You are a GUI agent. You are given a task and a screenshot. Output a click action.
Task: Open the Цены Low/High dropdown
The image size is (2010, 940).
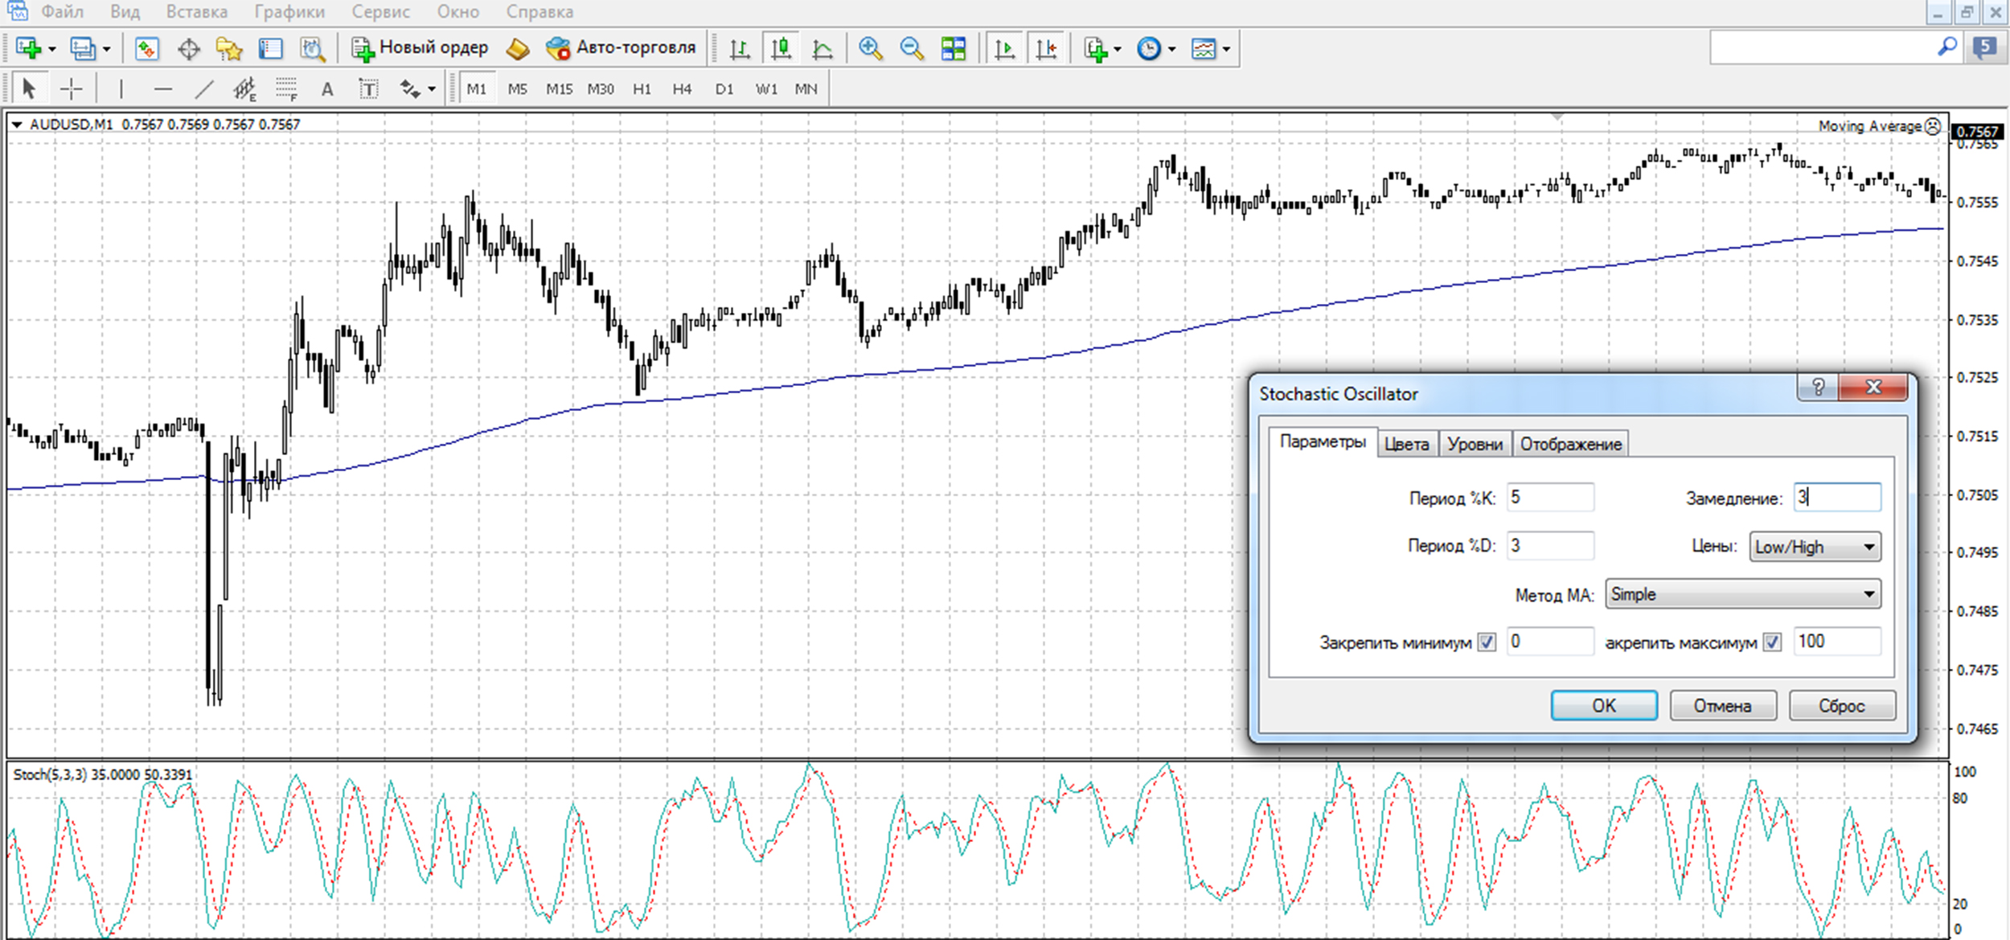click(x=1815, y=547)
